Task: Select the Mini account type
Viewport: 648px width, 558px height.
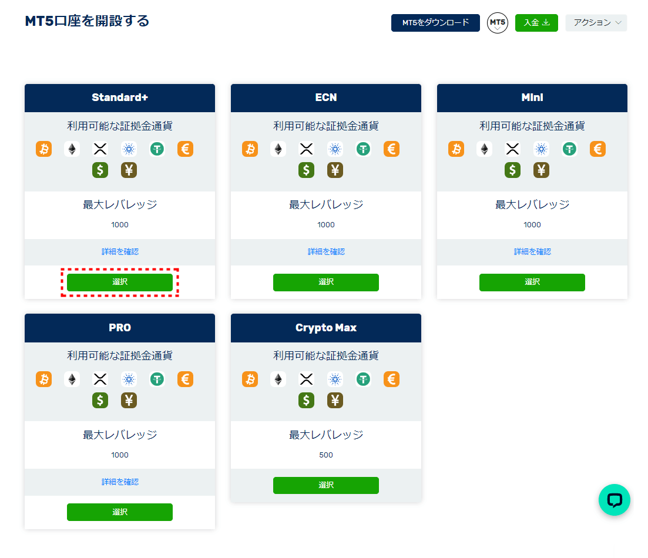Action: [x=532, y=283]
